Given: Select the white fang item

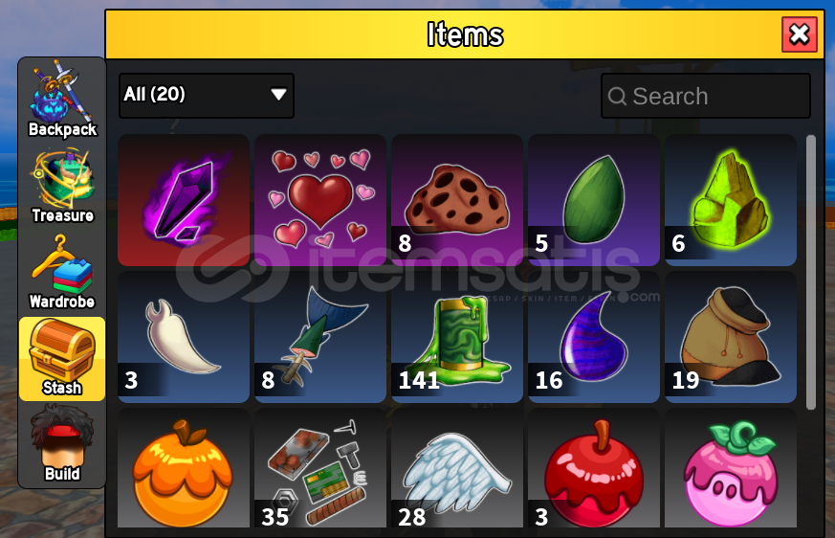Looking at the screenshot, I should point(184,337).
